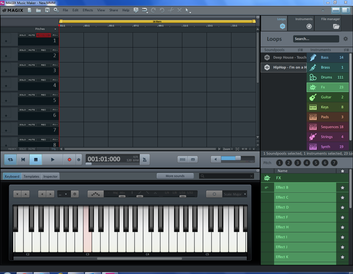This screenshot has width=353, height=274.
Task: Click the playback settings gear next to record
Action: 79,160
